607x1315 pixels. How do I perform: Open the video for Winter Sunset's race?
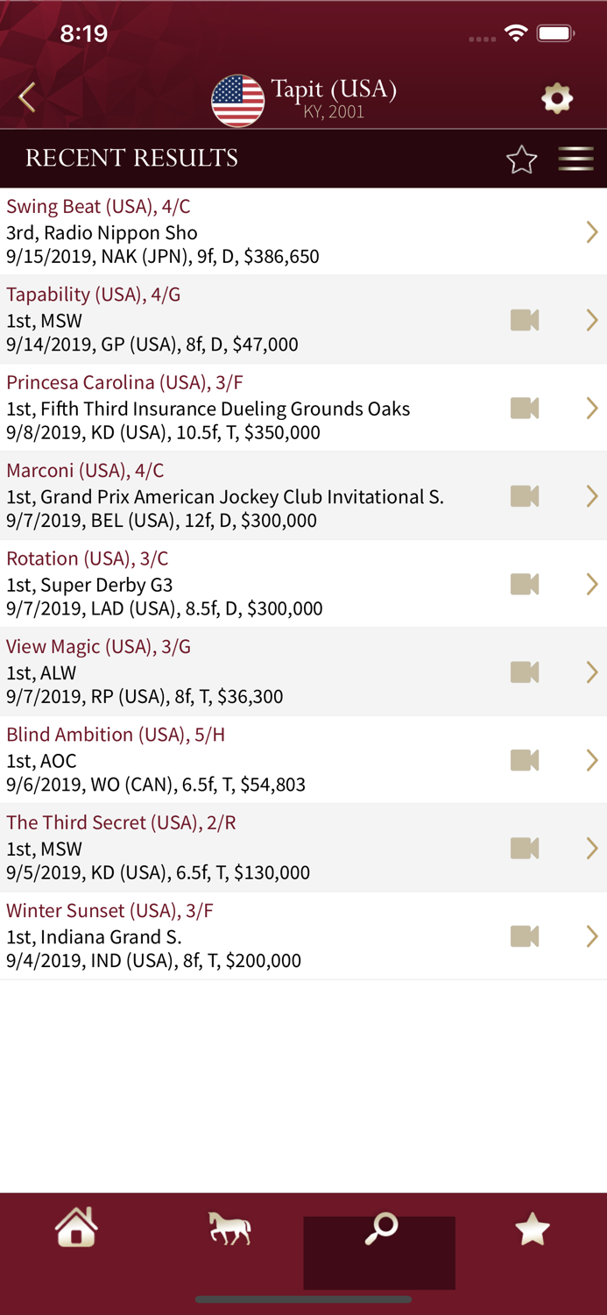click(523, 936)
